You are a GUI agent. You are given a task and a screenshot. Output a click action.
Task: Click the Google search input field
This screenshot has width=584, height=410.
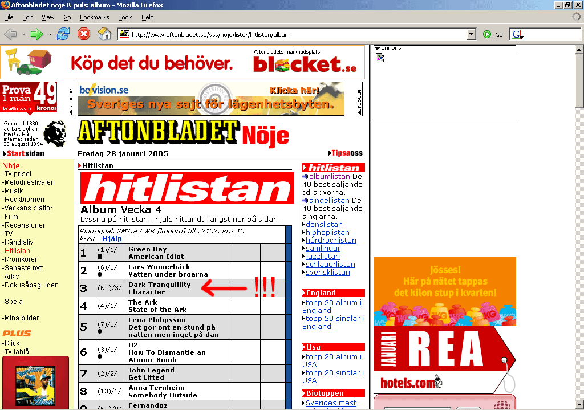tap(552, 35)
